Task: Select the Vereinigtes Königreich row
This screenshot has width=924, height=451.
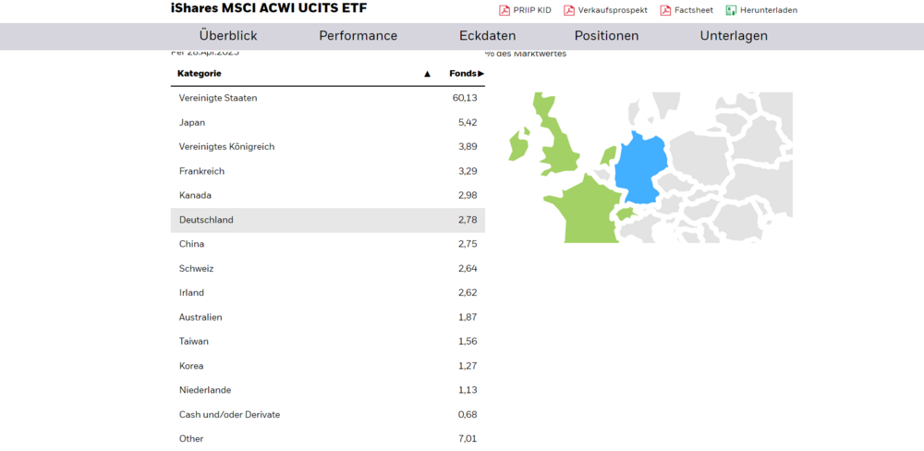Action: tap(328, 147)
